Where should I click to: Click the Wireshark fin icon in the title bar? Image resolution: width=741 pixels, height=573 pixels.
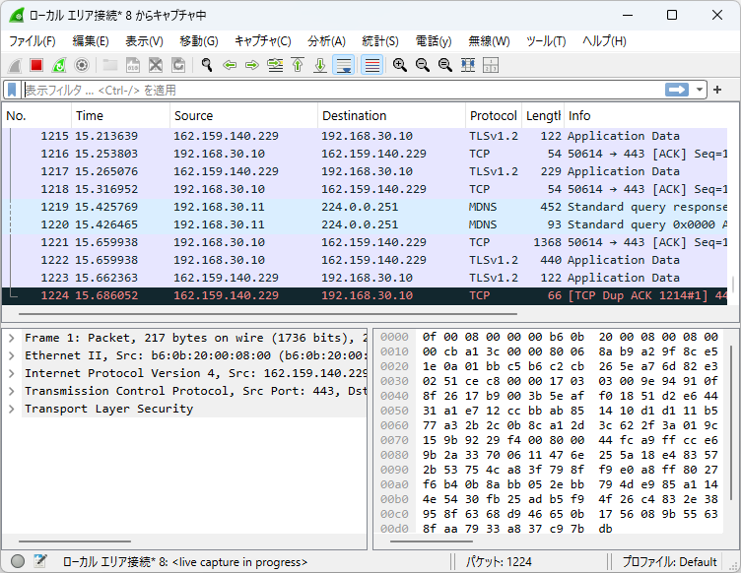pyautogui.click(x=17, y=15)
